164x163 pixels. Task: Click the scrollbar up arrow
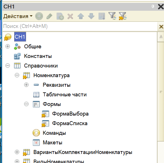click(x=161, y=37)
